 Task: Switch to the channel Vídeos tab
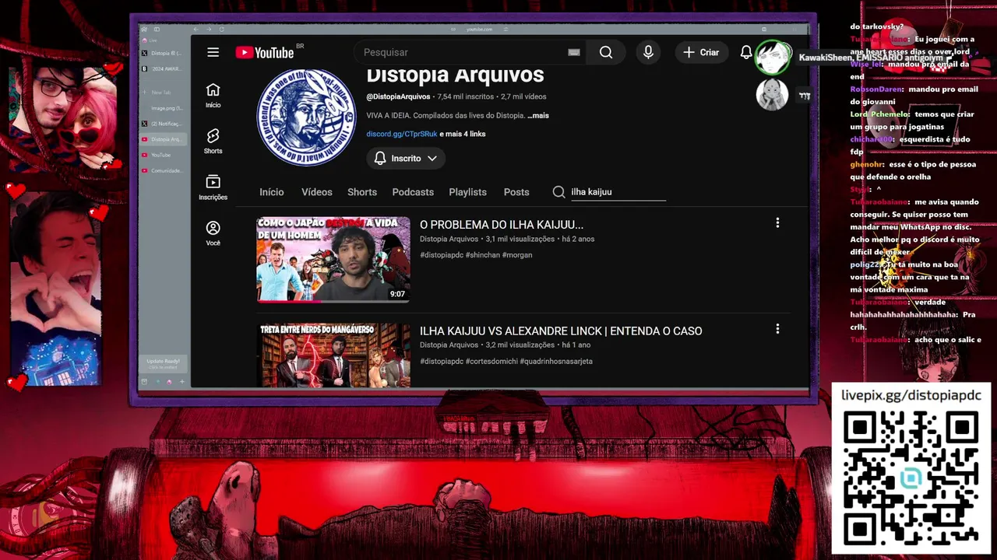tap(317, 192)
